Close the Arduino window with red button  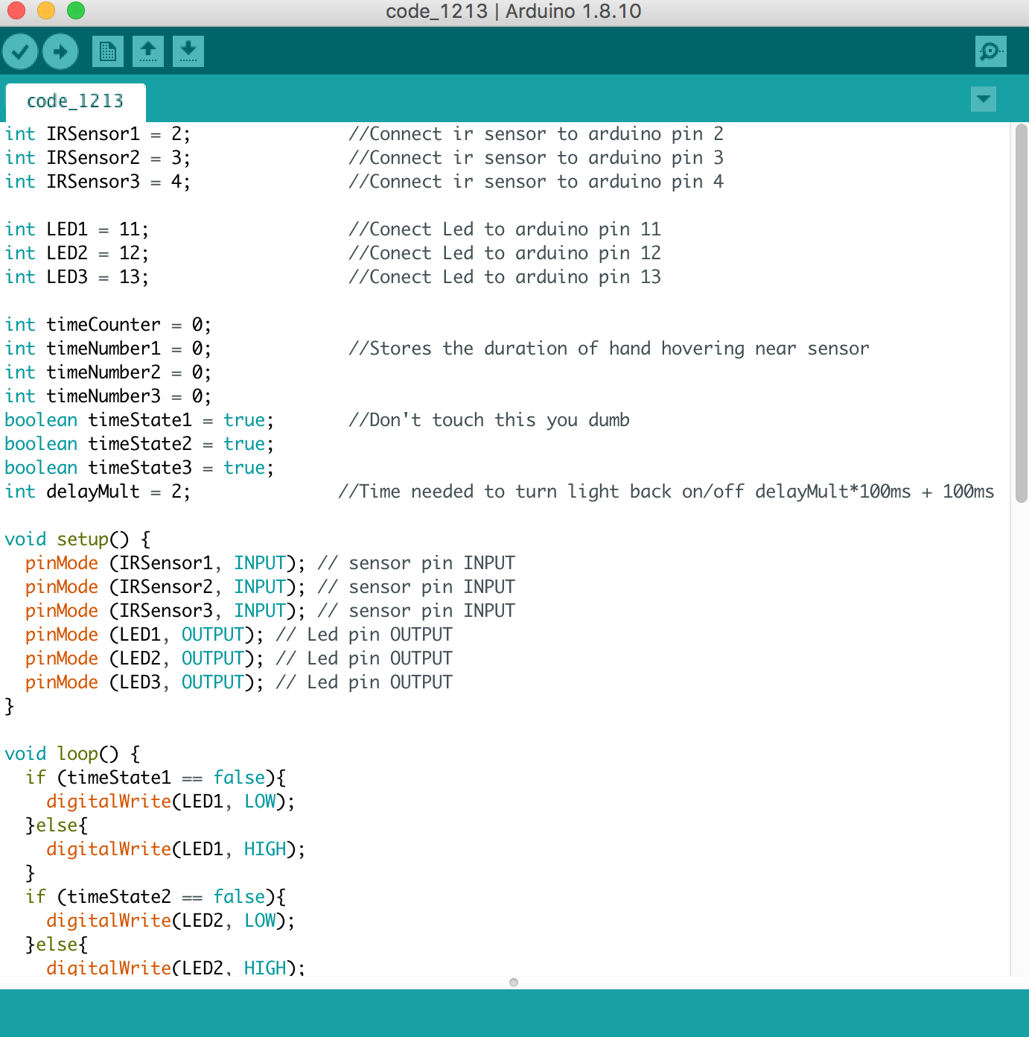(x=16, y=10)
